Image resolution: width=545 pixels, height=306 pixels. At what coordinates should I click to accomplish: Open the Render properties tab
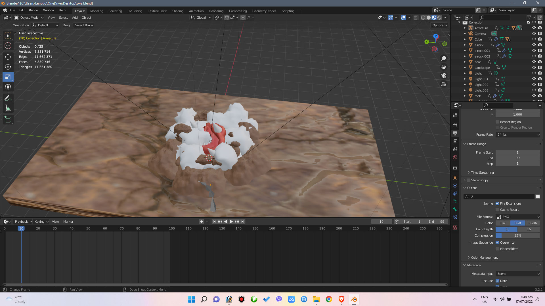[455, 125]
